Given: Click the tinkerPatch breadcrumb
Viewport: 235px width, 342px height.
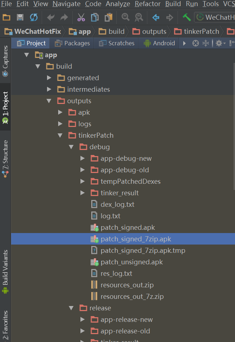Looking at the screenshot, I should coord(197,31).
